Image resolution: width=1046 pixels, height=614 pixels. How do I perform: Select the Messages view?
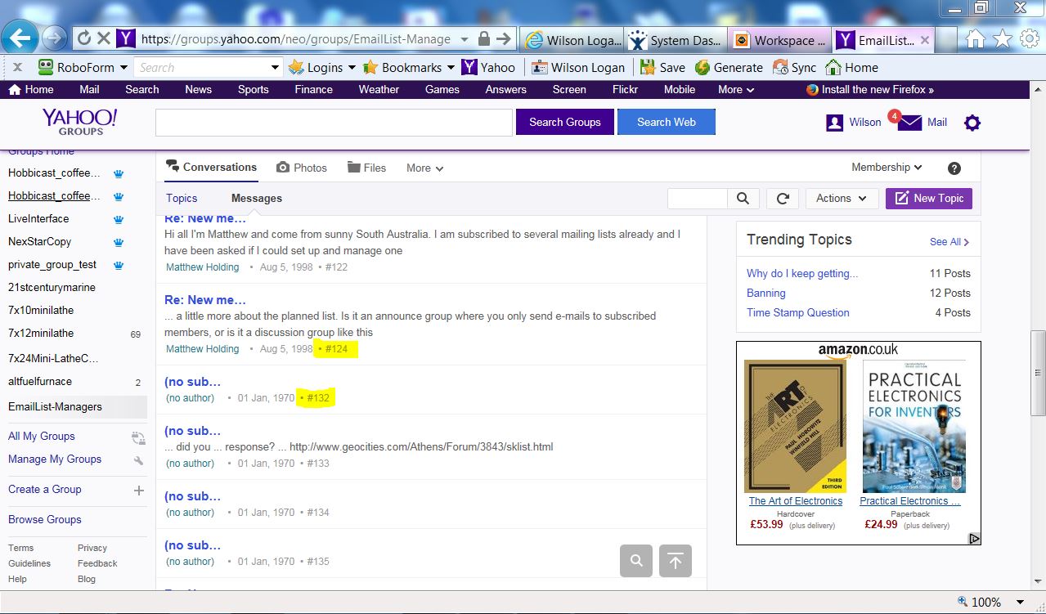tap(257, 199)
